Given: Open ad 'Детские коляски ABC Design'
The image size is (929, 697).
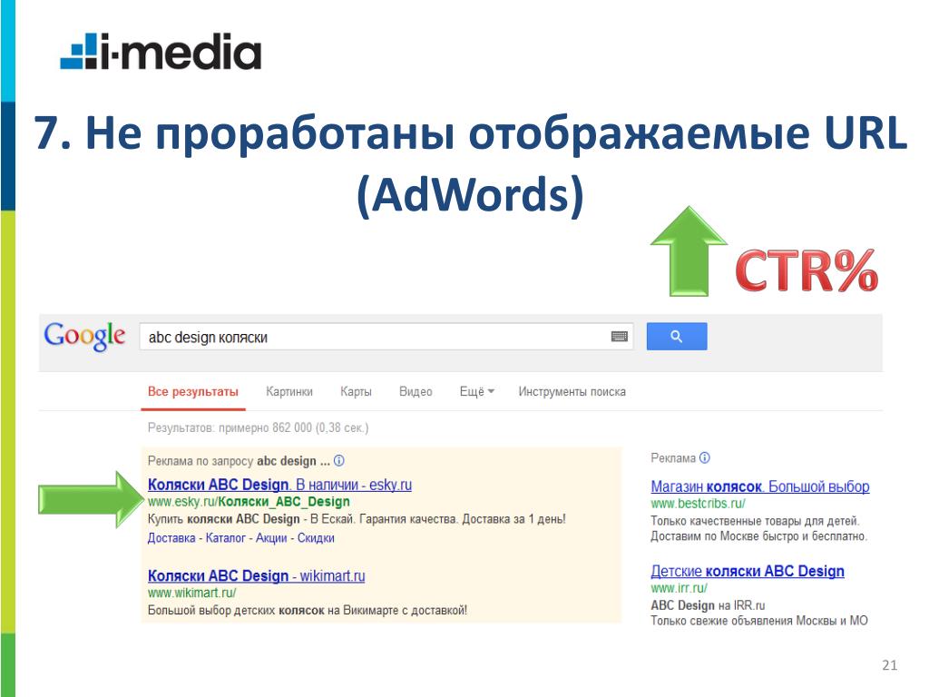Looking at the screenshot, I should click(x=748, y=572).
